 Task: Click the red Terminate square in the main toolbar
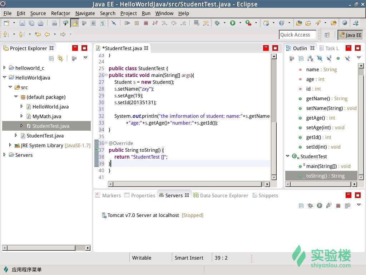[146, 23]
